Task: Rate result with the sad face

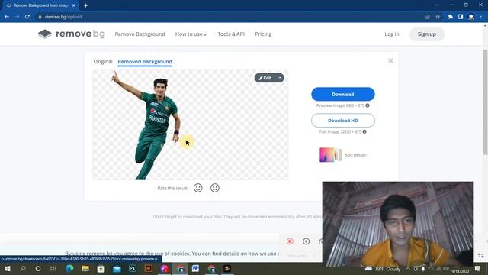Action: pyautogui.click(x=215, y=188)
